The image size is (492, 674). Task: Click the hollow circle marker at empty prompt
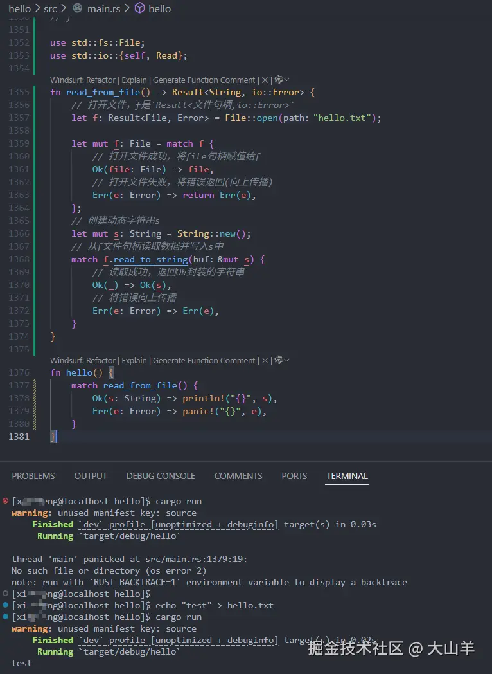pos(6,594)
